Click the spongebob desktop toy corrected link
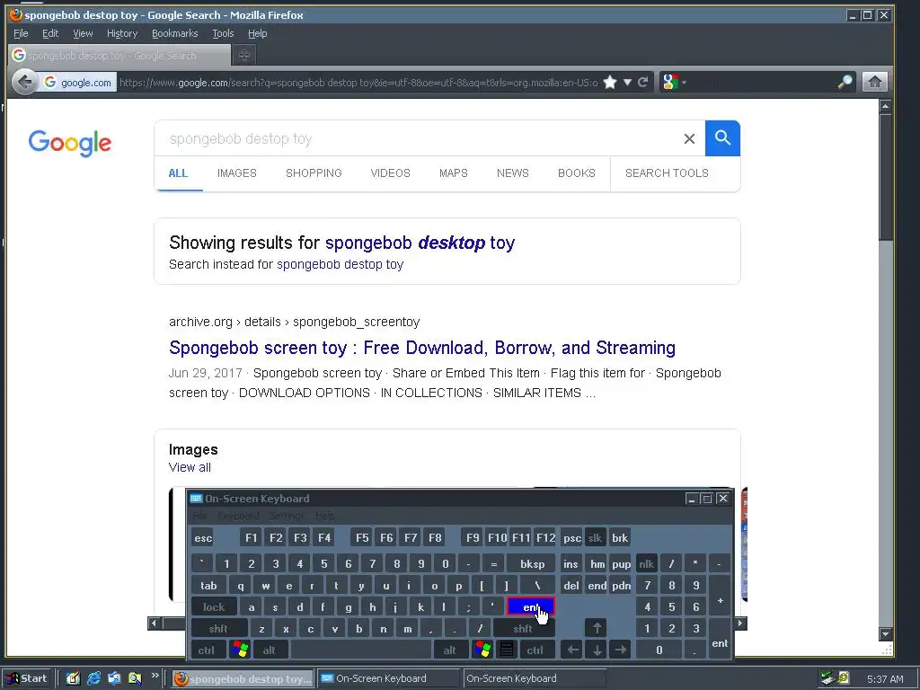Image resolution: width=920 pixels, height=690 pixels. tap(420, 243)
